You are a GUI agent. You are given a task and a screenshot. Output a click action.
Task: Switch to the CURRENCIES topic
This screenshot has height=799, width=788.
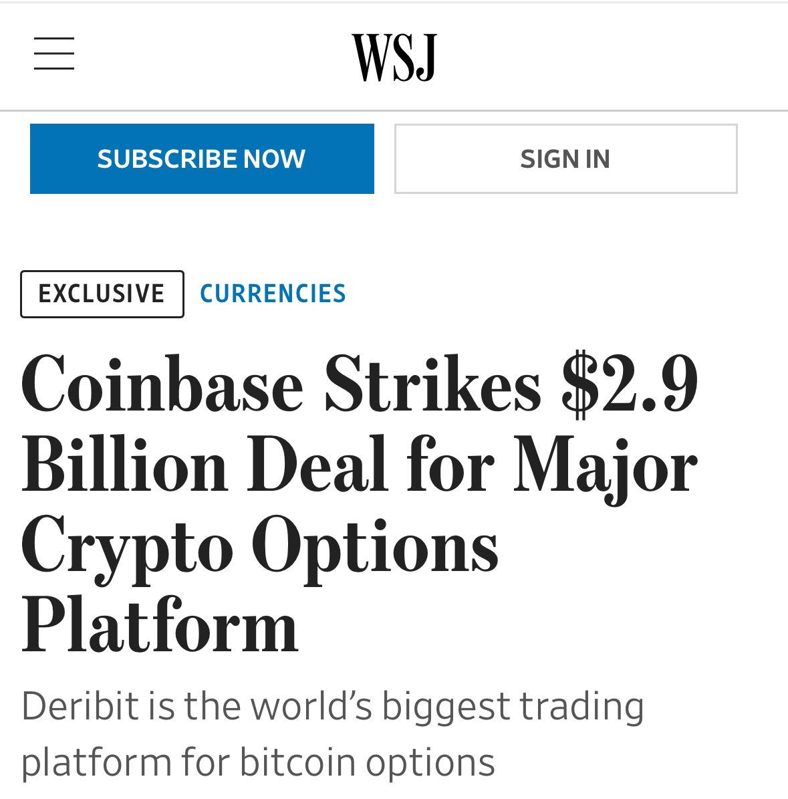pos(273,294)
